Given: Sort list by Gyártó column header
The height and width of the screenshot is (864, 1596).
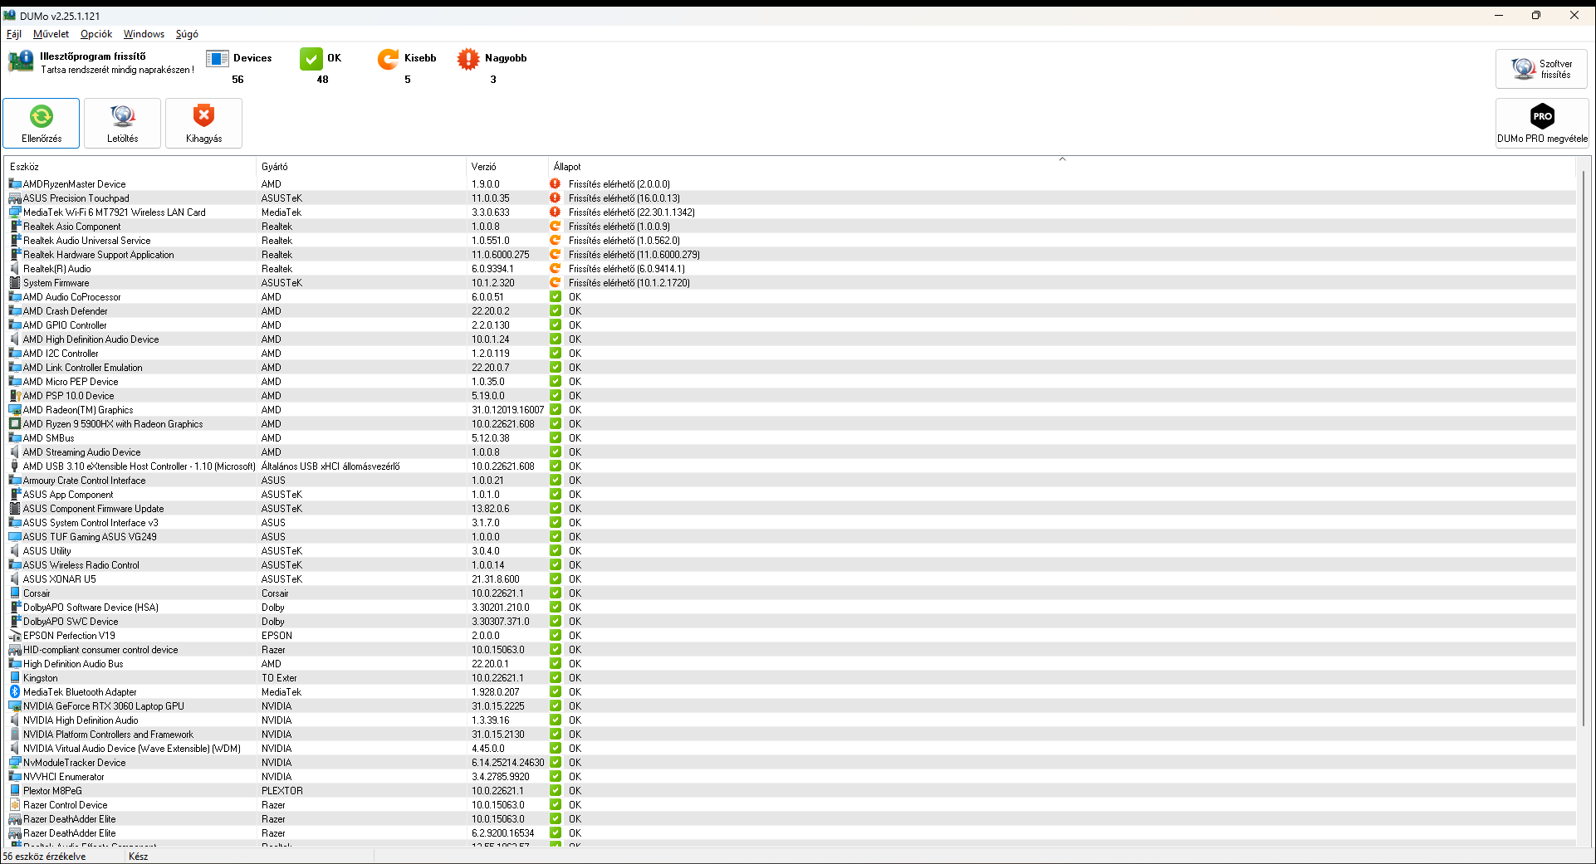Looking at the screenshot, I should coord(361,167).
